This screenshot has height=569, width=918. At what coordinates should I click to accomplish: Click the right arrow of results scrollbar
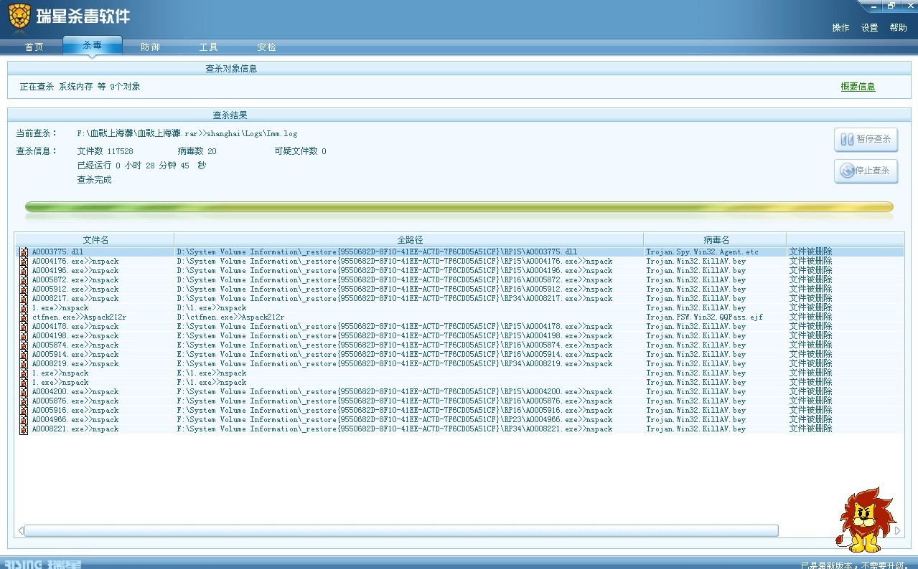[896, 531]
